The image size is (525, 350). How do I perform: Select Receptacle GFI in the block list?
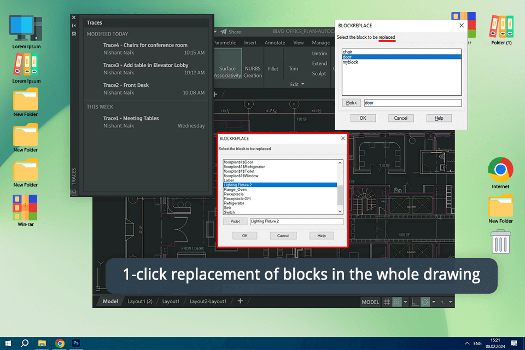coord(280,199)
